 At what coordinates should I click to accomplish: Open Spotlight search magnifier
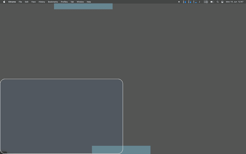tap(218, 2)
